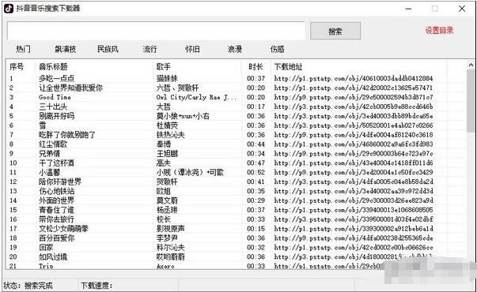Click duration 00:52 cell
477x292 pixels.
pyautogui.click(x=256, y=172)
